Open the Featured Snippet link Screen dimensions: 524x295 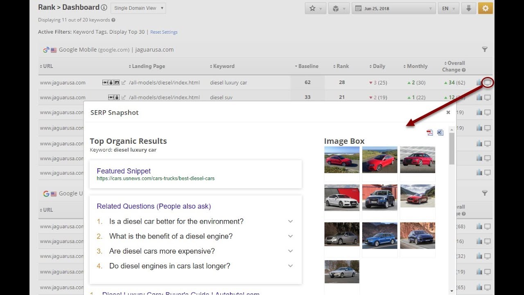124,171
